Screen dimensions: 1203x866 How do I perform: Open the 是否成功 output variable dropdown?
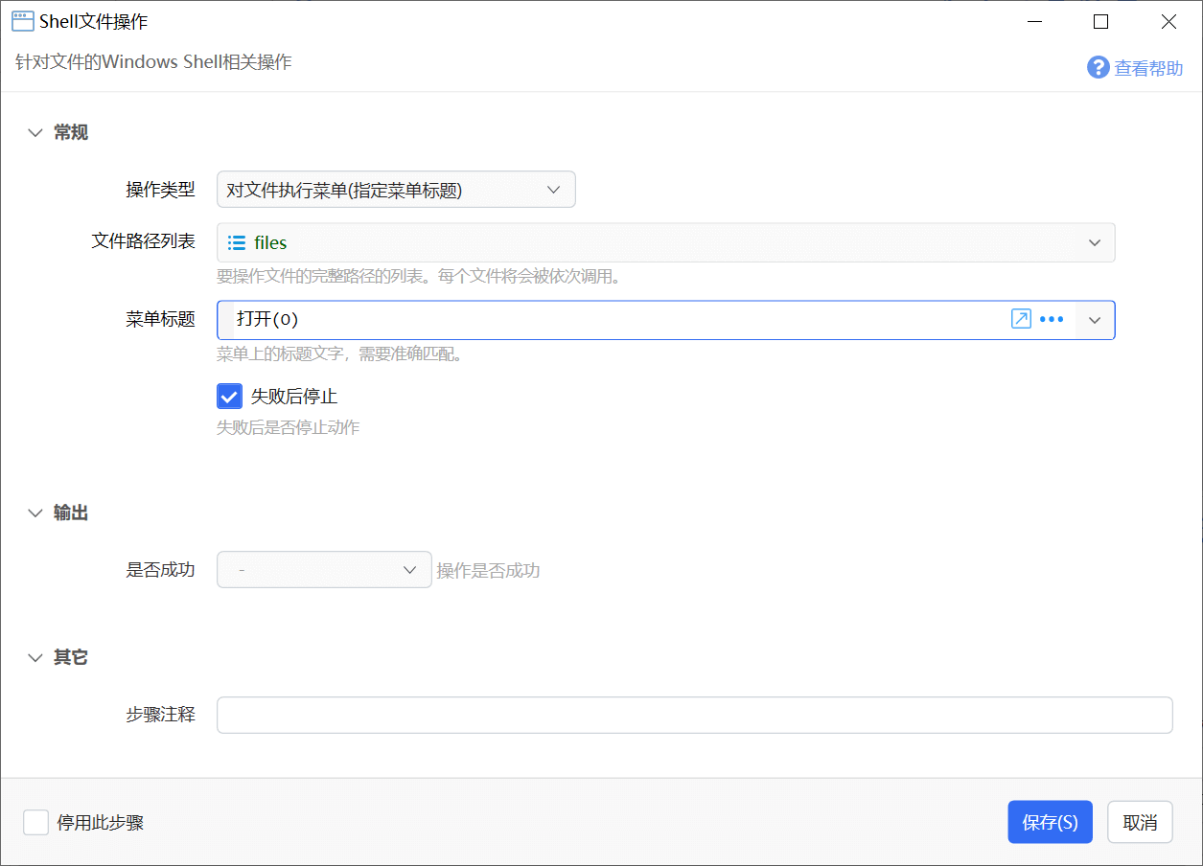click(x=324, y=570)
